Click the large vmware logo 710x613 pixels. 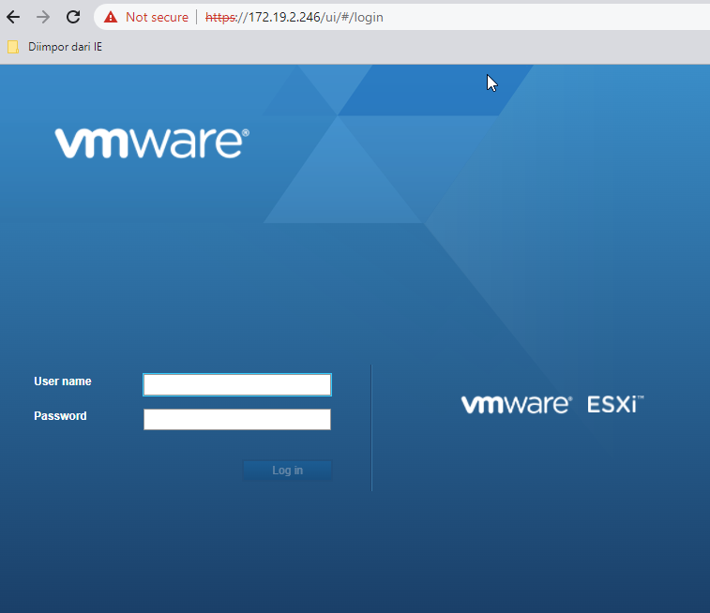point(152,143)
